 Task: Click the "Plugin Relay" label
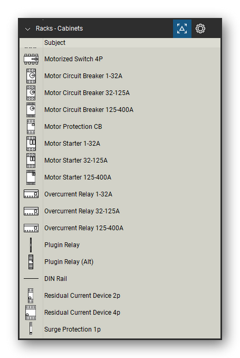62,245
